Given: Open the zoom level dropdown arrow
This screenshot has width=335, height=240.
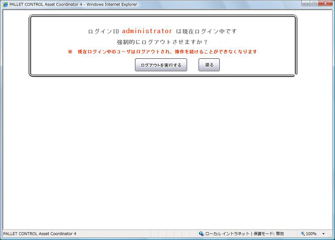Looking at the screenshot, I should tap(323, 234).
